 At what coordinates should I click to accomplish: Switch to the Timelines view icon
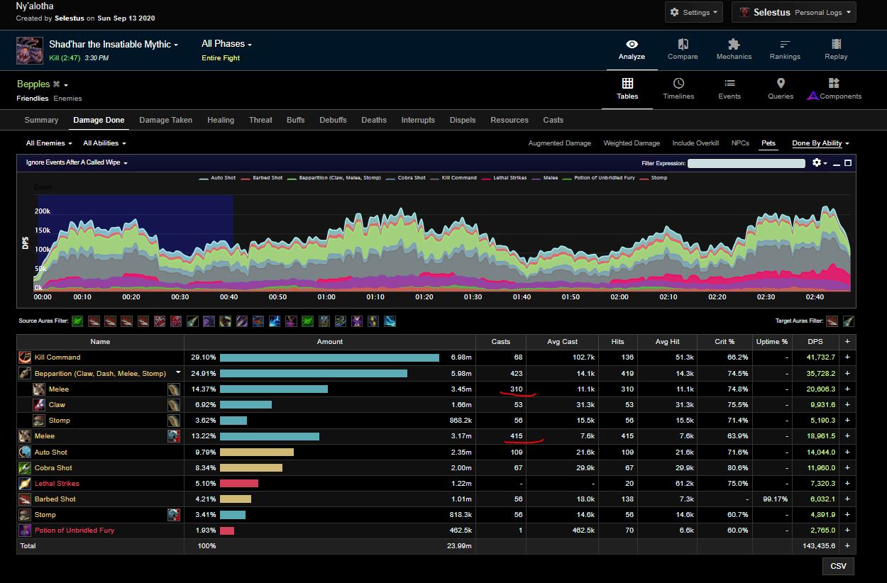click(x=678, y=84)
